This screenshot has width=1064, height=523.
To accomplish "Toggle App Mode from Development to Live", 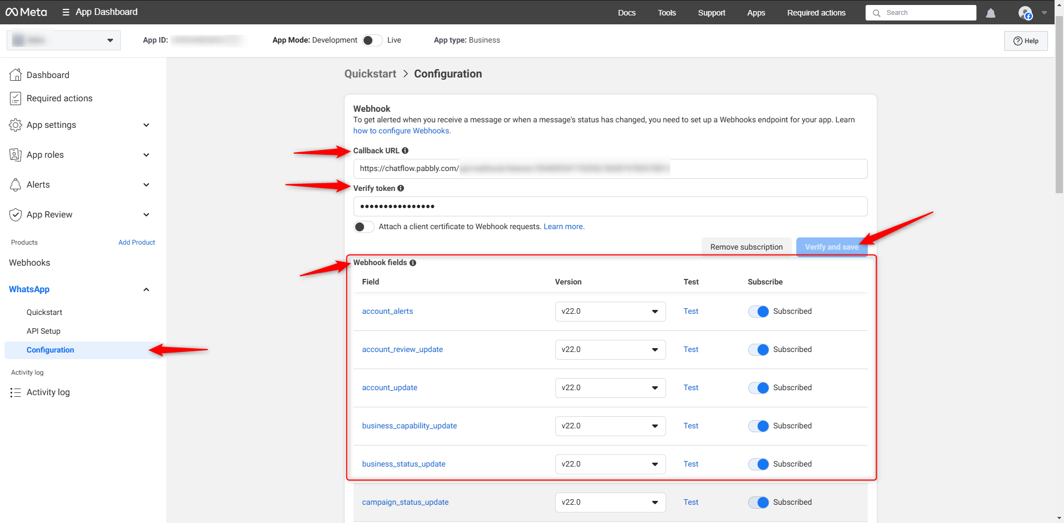I will (x=372, y=40).
